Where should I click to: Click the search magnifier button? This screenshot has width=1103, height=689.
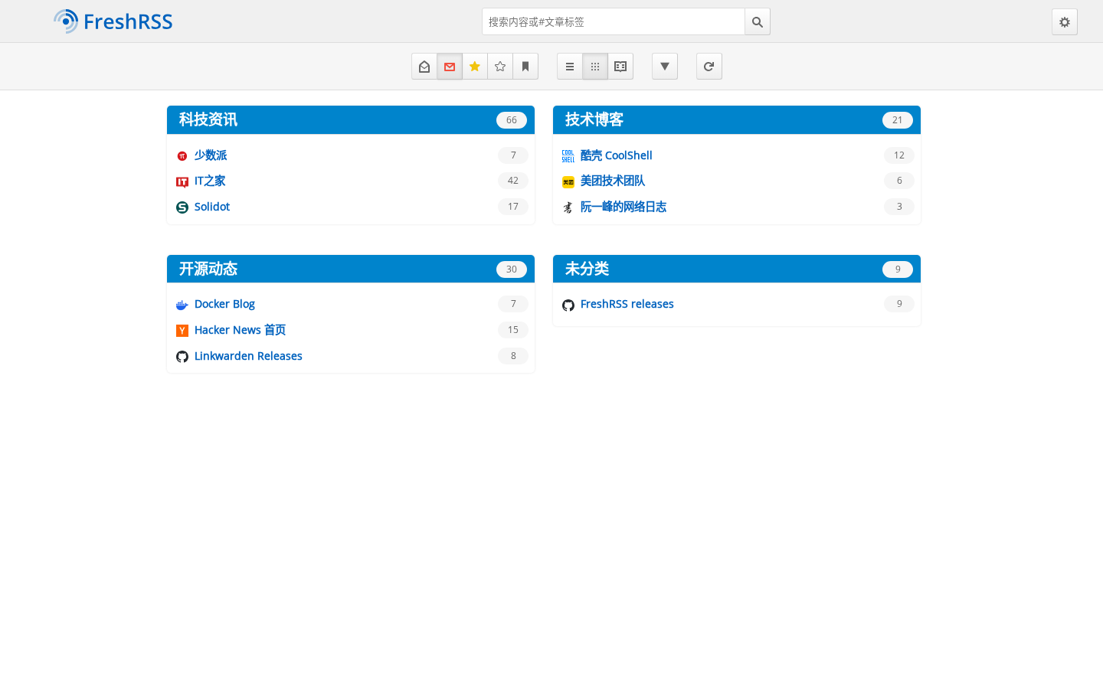click(x=758, y=21)
